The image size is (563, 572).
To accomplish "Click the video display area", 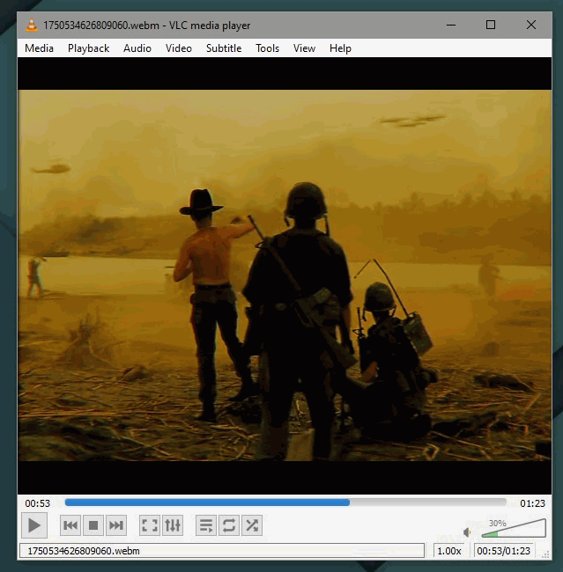I will click(x=285, y=275).
